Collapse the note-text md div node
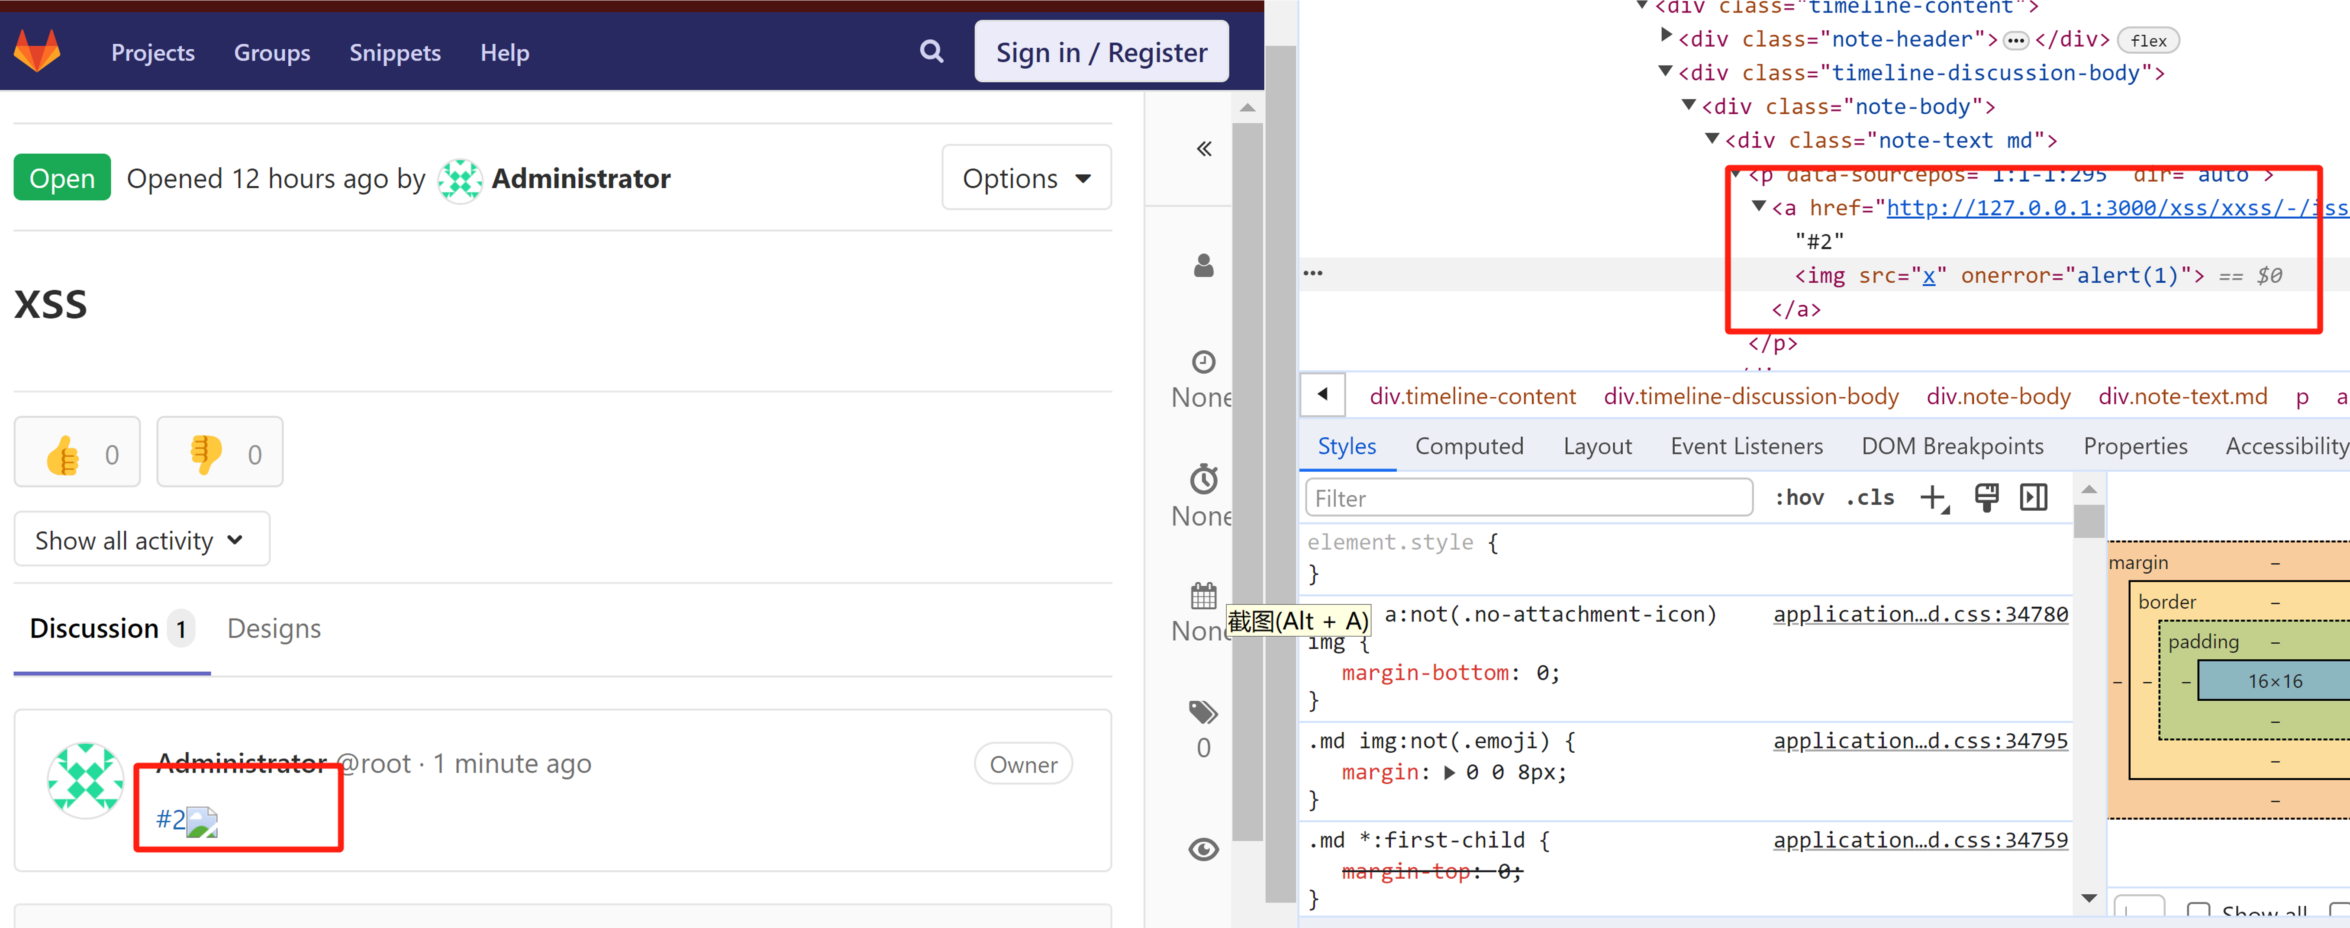Image resolution: width=2350 pixels, height=928 pixels. [x=1712, y=139]
